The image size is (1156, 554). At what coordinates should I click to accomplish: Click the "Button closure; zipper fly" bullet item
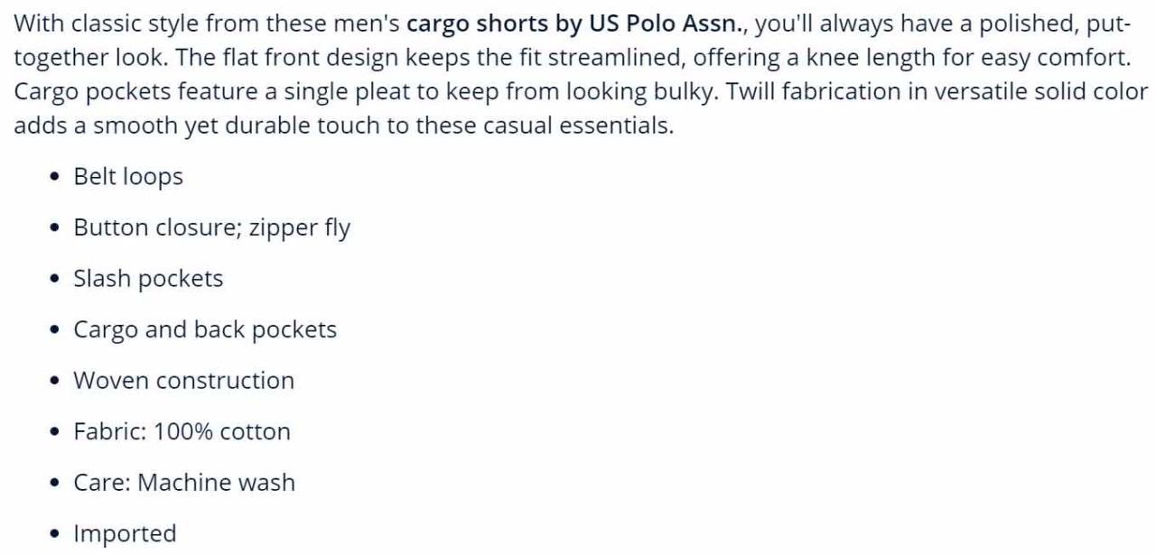[x=211, y=227]
